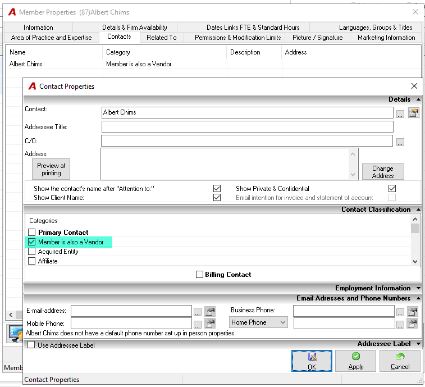This screenshot has height=387, width=425.
Task: Click send icon beside E-mail-address field
Action: click(x=210, y=311)
